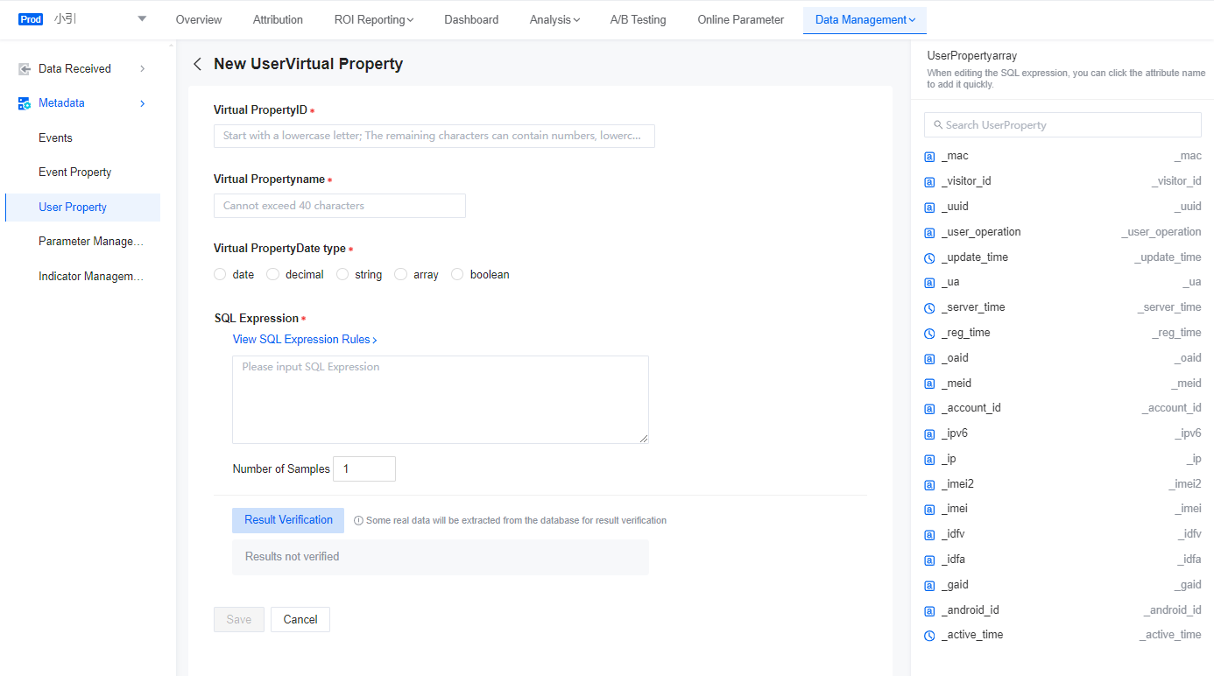
Task: Click the string-type icon beside _mac
Action: [929, 156]
